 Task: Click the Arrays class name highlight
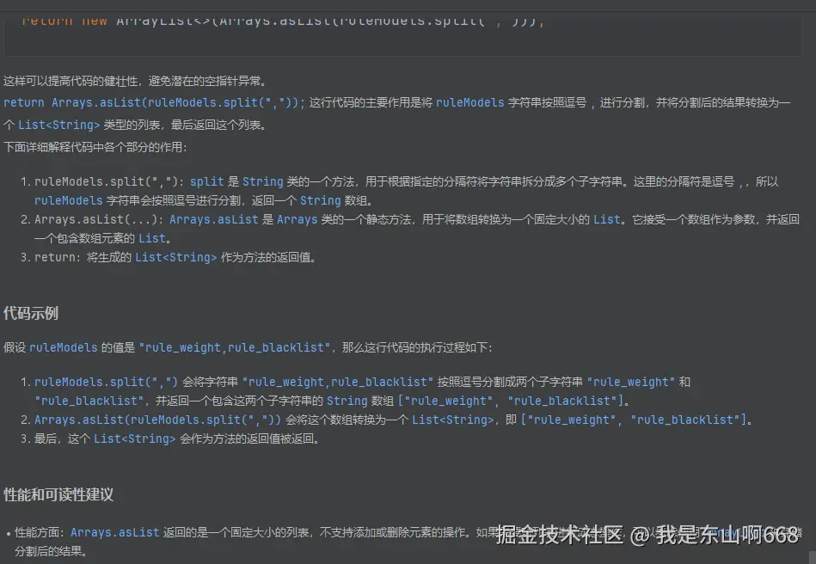point(297,219)
